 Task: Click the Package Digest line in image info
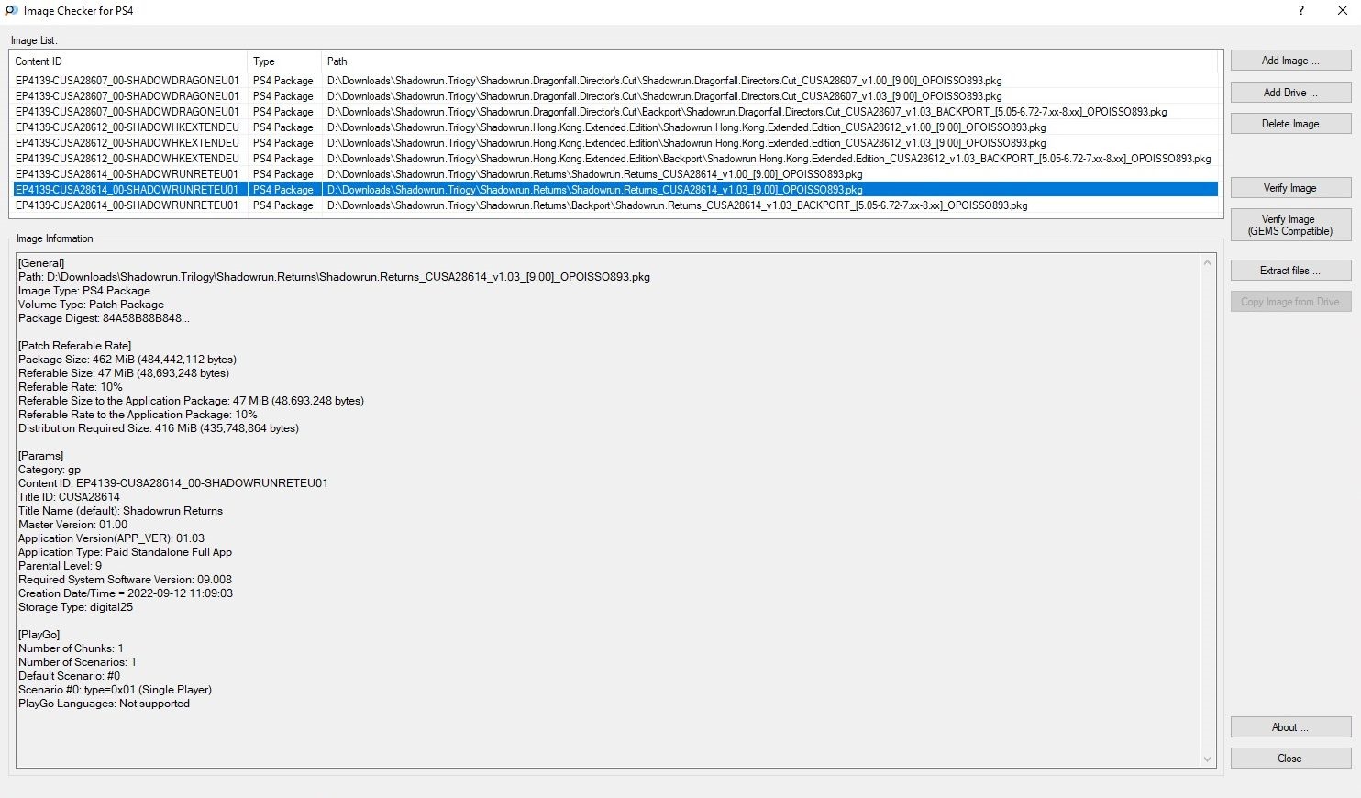(104, 318)
